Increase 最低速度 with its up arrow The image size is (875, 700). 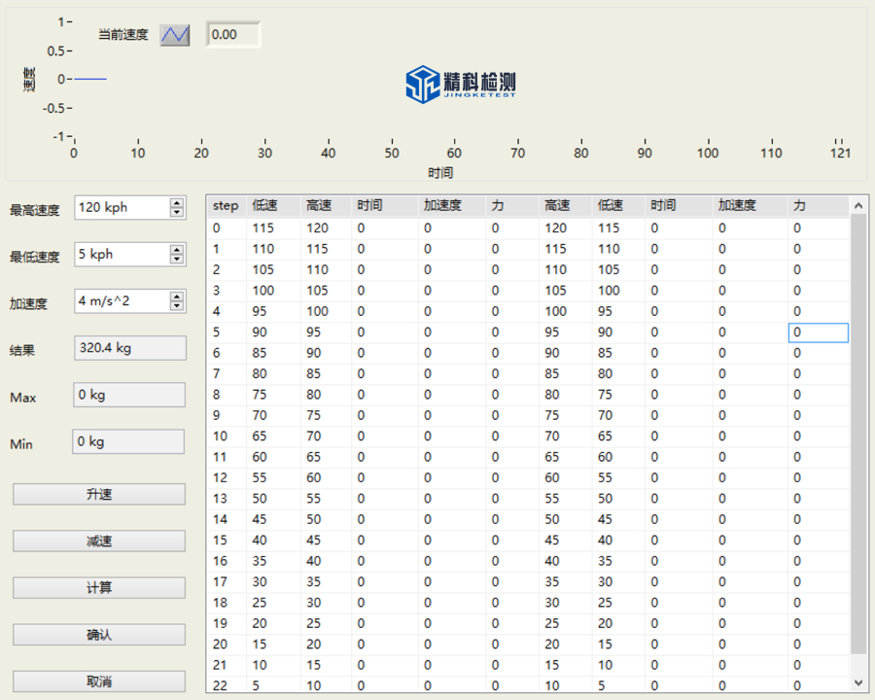coord(177,249)
